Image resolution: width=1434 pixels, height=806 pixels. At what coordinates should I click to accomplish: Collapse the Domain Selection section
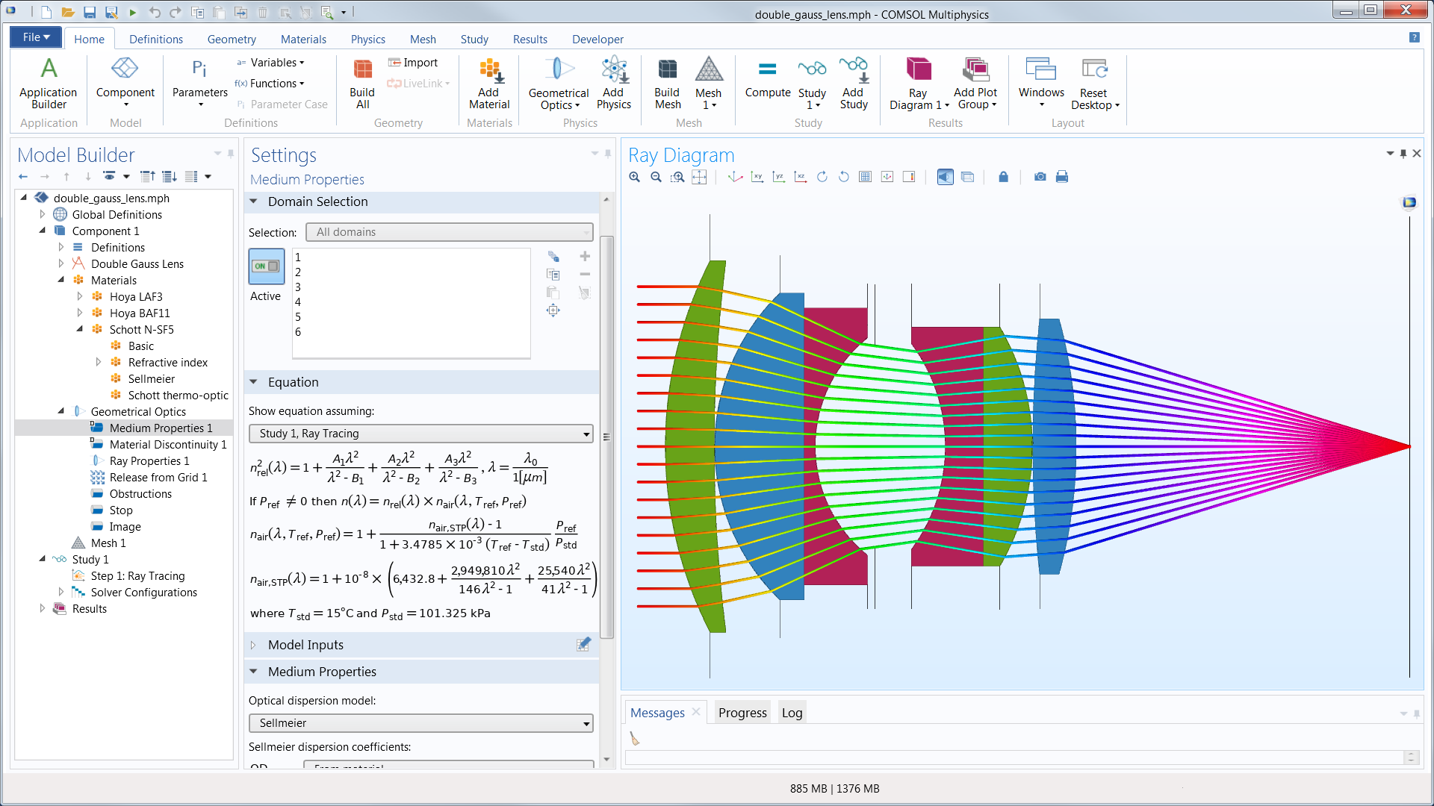click(253, 201)
